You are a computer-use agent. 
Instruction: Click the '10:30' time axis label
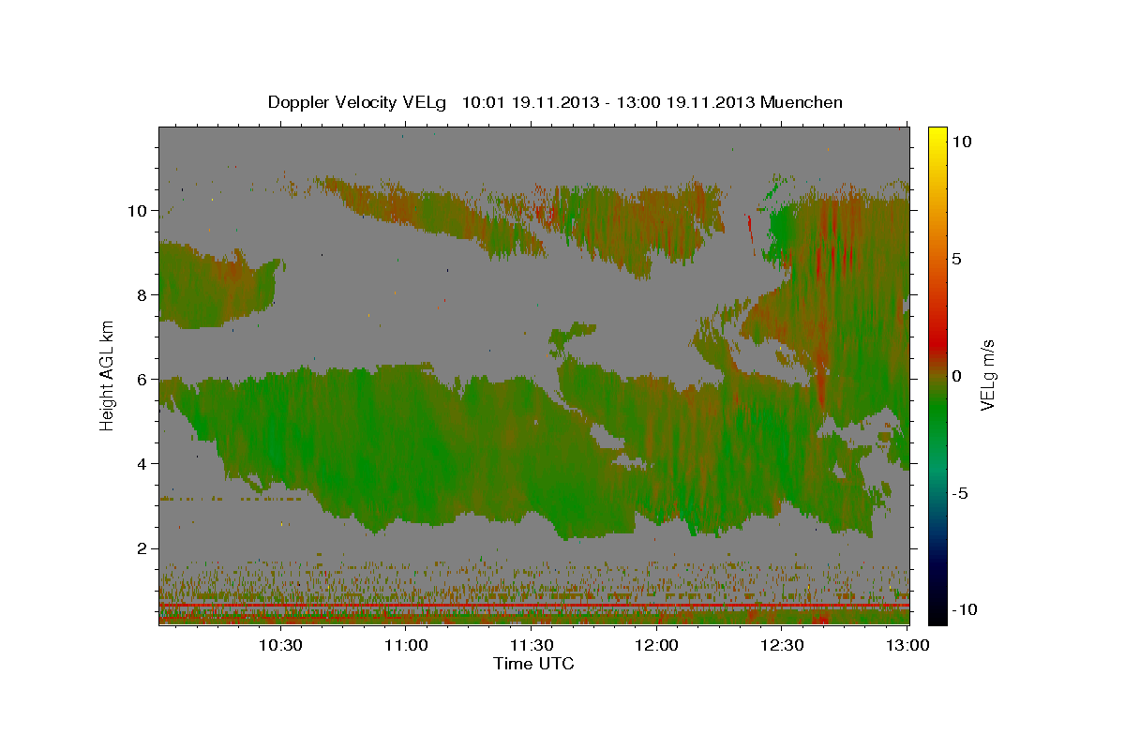280,645
